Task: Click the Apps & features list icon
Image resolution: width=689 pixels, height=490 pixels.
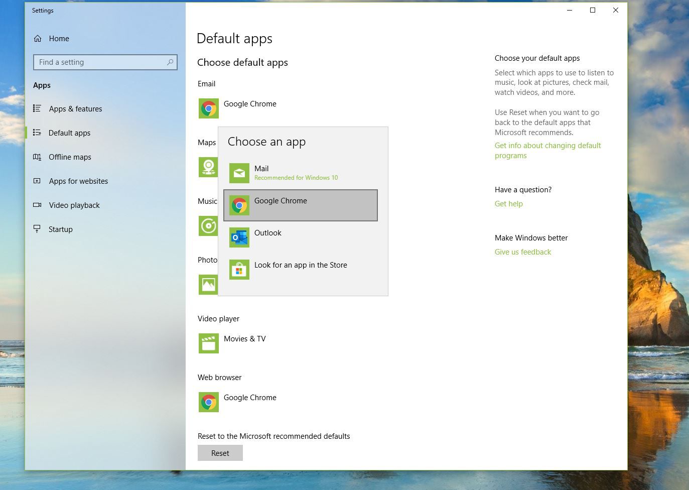Action: click(x=37, y=108)
